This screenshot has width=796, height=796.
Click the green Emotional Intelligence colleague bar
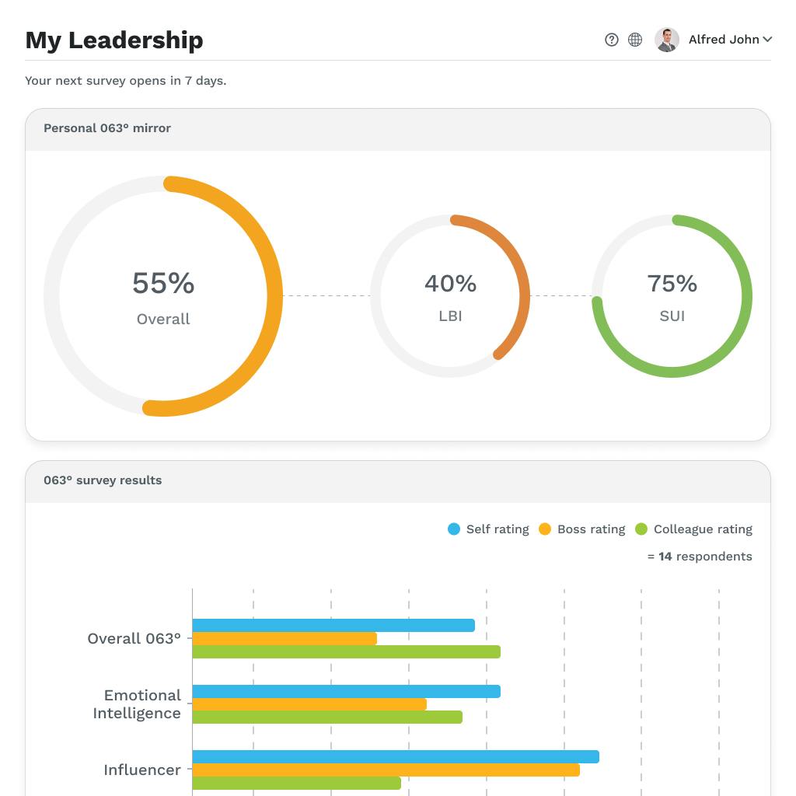(326, 717)
